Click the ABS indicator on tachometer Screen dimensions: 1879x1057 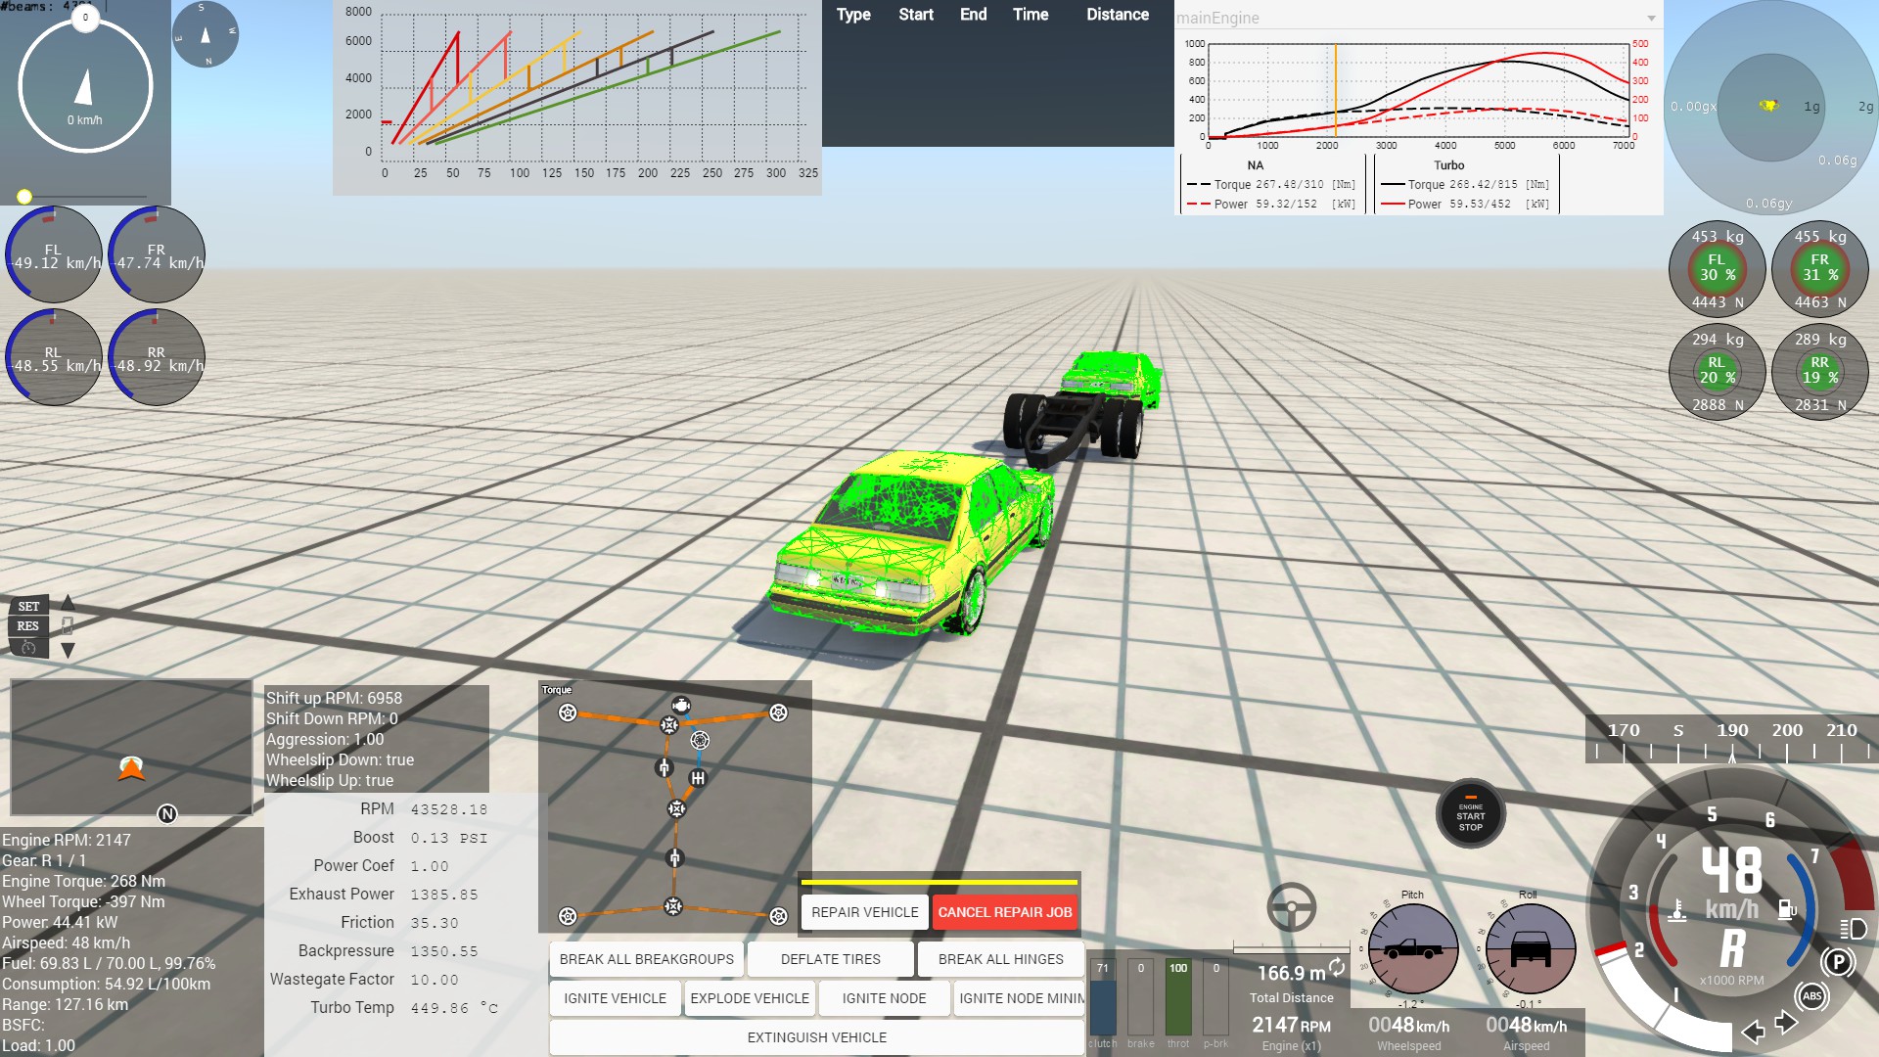pyautogui.click(x=1811, y=996)
